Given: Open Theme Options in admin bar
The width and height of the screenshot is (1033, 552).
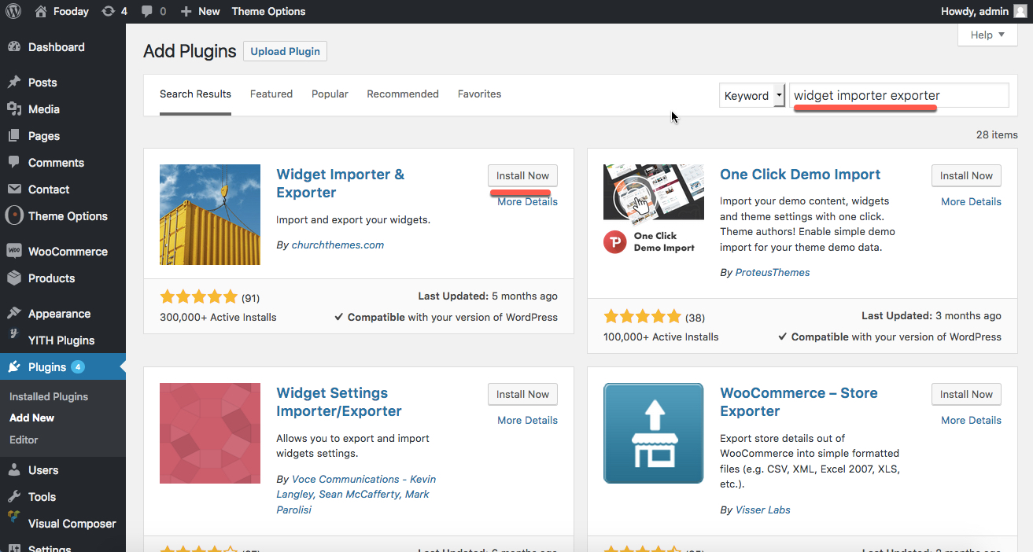Looking at the screenshot, I should click(x=268, y=11).
